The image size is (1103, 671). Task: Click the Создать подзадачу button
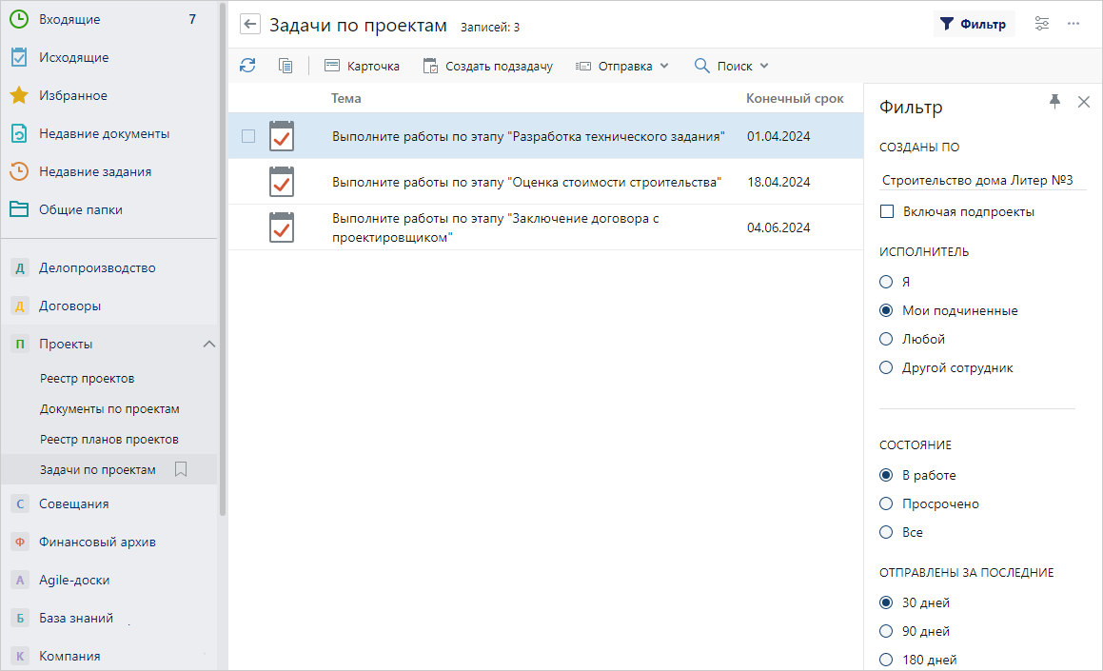click(x=487, y=66)
